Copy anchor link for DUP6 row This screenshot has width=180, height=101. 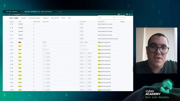point(10,61)
